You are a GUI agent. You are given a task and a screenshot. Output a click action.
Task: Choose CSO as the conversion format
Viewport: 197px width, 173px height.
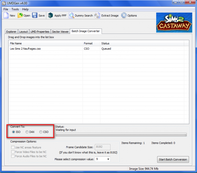tap(41, 132)
